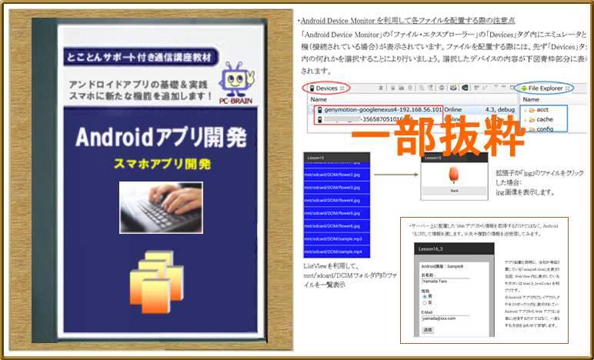Viewport: 594px width, 360px height.
Task: Expand the acct folder tree arrow
Action: click(525, 111)
